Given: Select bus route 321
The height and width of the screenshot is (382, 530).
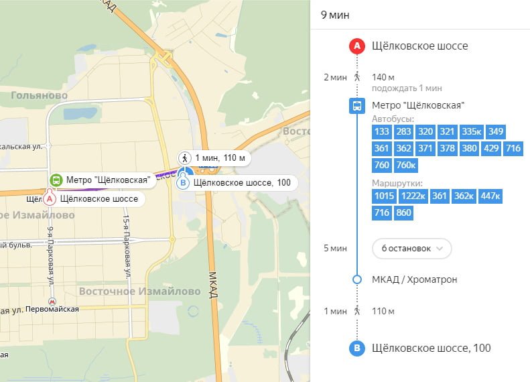Looking at the screenshot, I should pyautogui.click(x=447, y=131).
